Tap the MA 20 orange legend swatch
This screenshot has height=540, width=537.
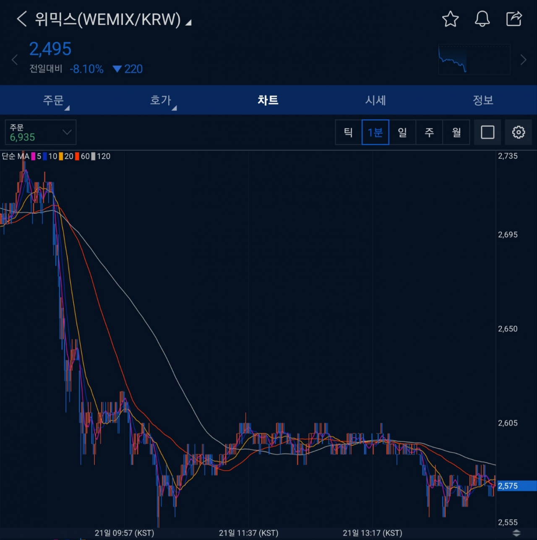[61, 156]
